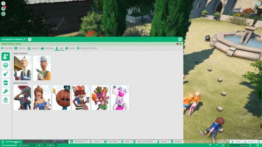Choose the tiki mask entertainer card
262x147 pixels.
pyautogui.click(x=100, y=98)
